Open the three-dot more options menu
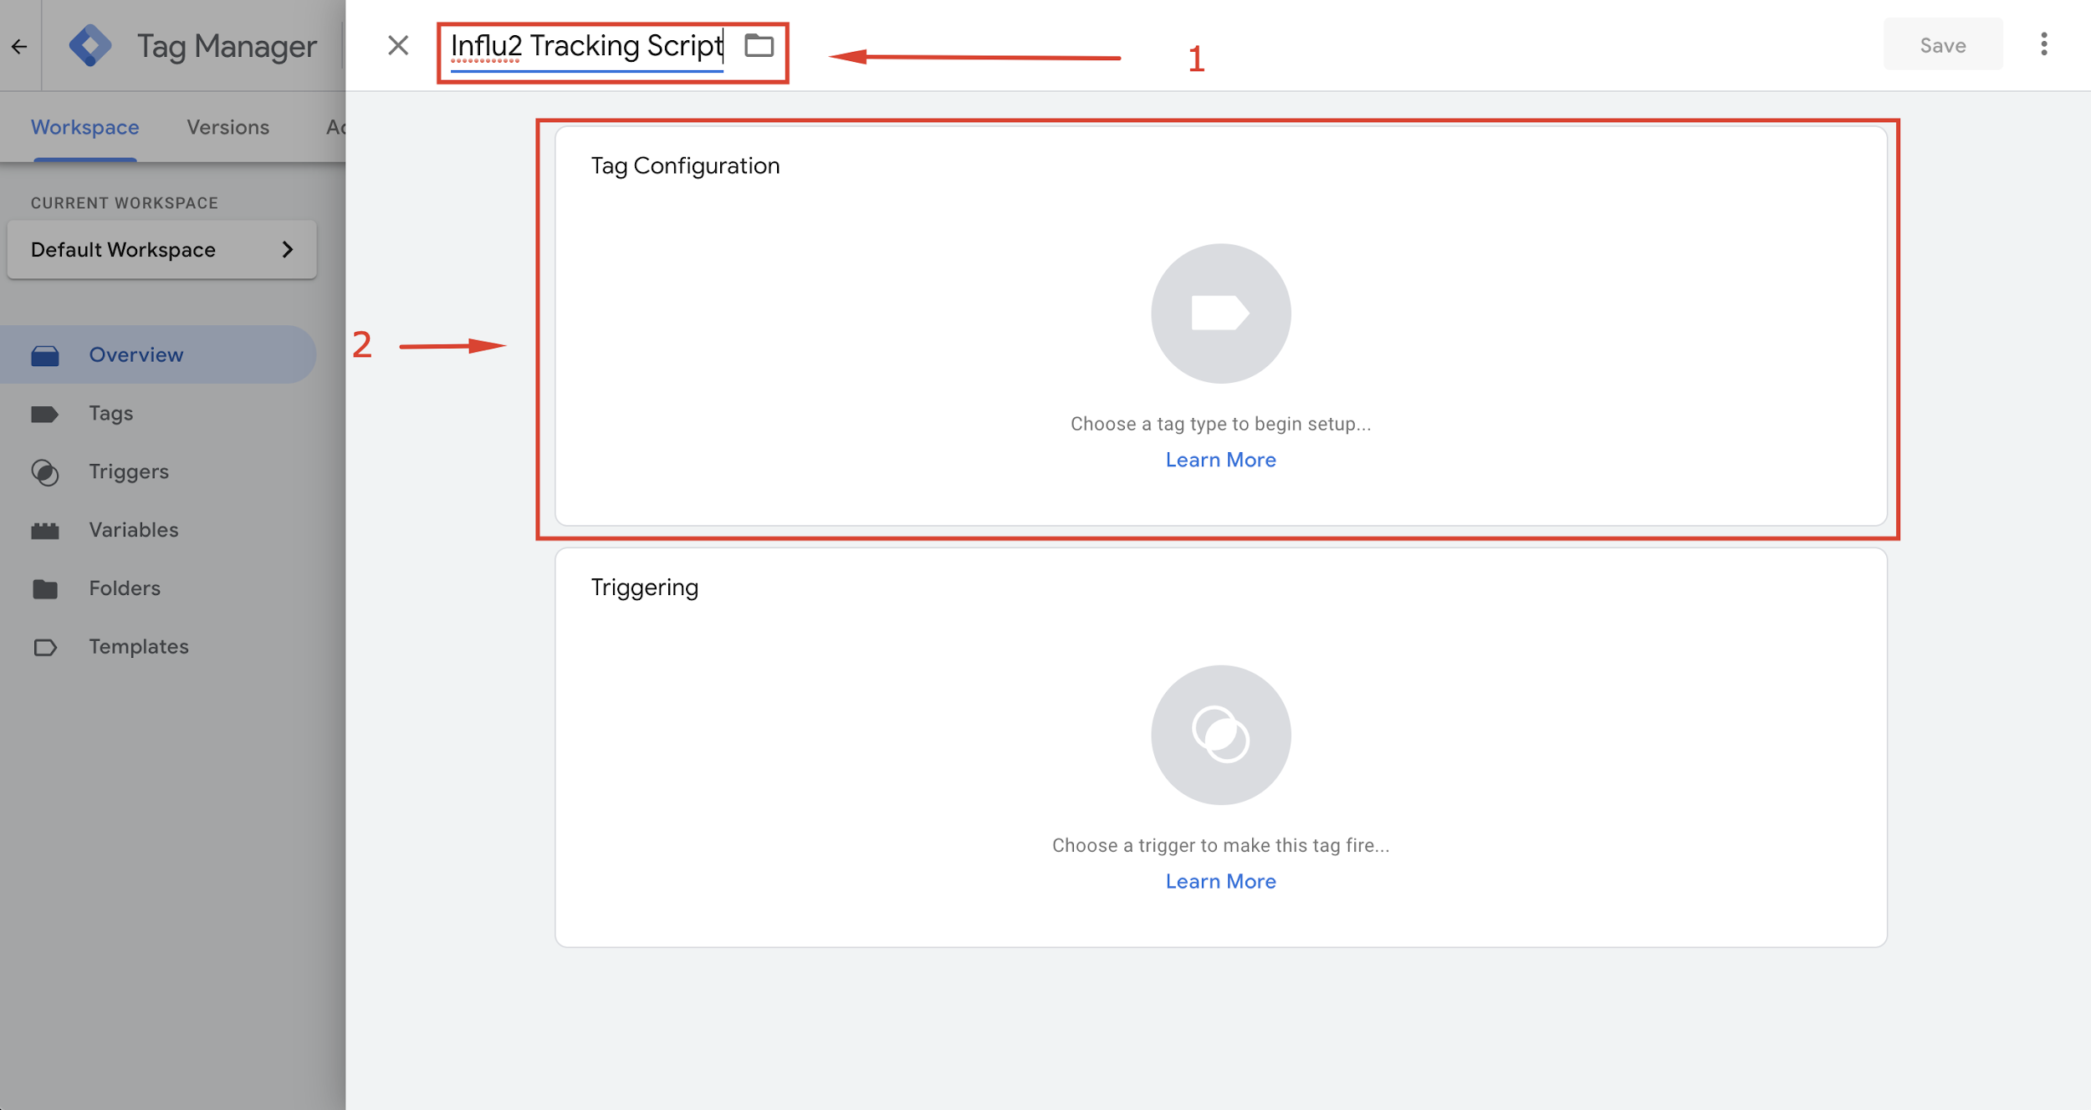Screen dimensions: 2091x1110 point(2043,45)
